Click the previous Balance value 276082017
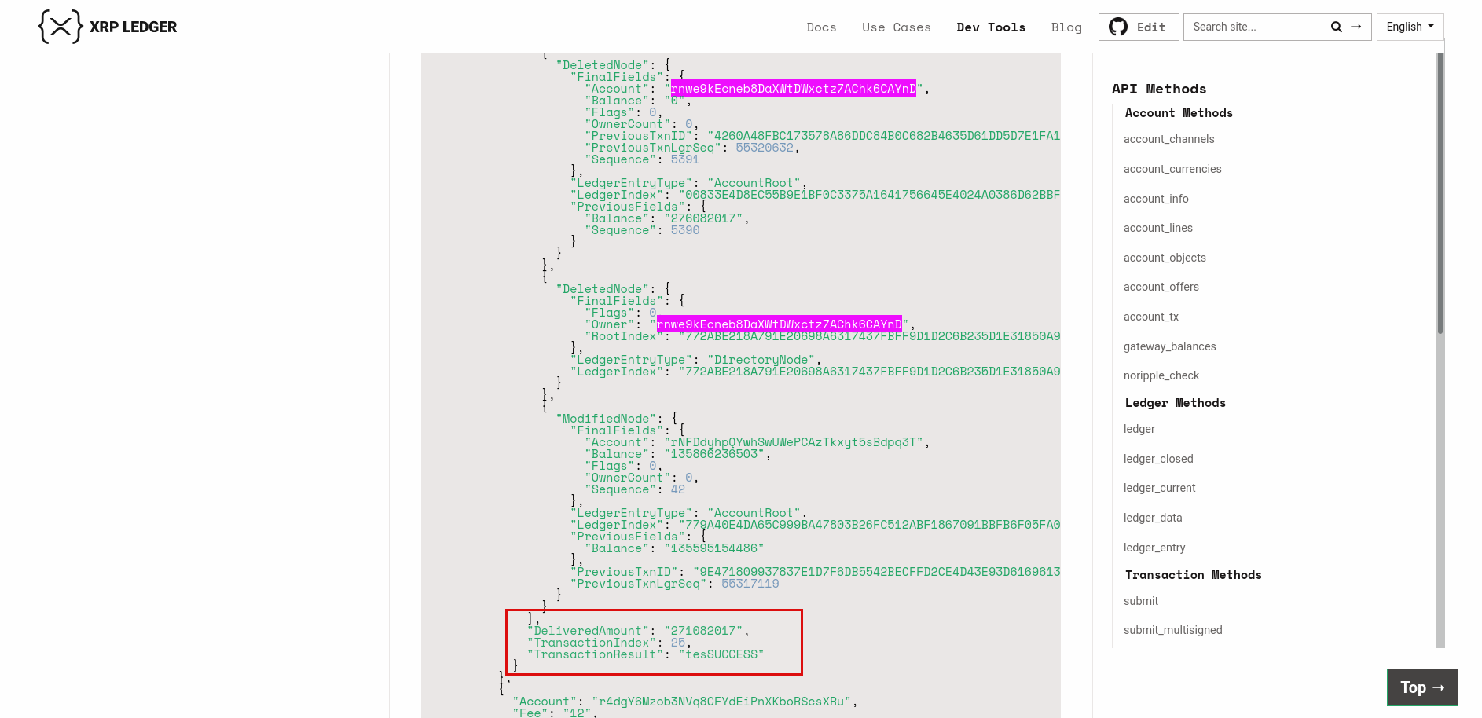The height and width of the screenshot is (718, 1482). click(703, 218)
